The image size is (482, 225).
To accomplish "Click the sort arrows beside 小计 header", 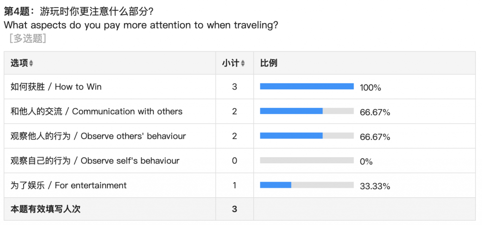I will (x=243, y=64).
